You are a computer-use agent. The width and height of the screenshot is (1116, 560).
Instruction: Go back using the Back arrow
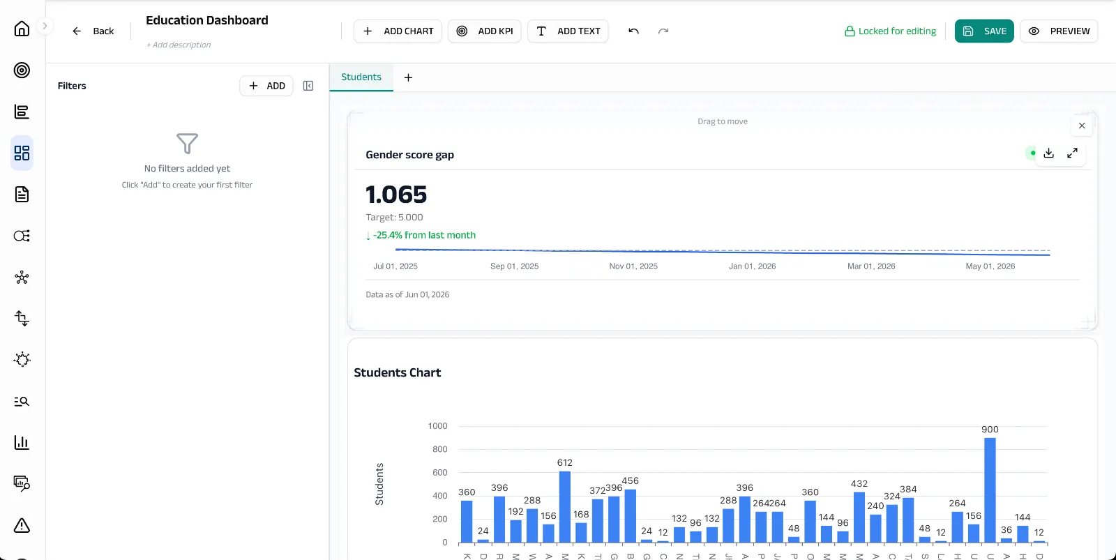[x=93, y=31]
